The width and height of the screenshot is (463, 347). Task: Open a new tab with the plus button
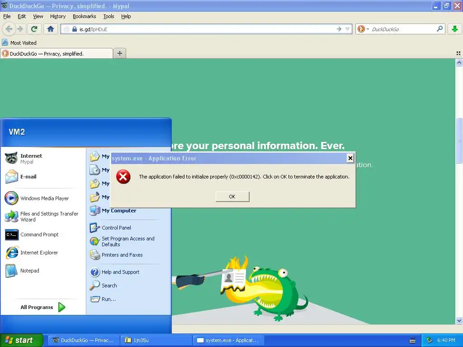[119, 53]
